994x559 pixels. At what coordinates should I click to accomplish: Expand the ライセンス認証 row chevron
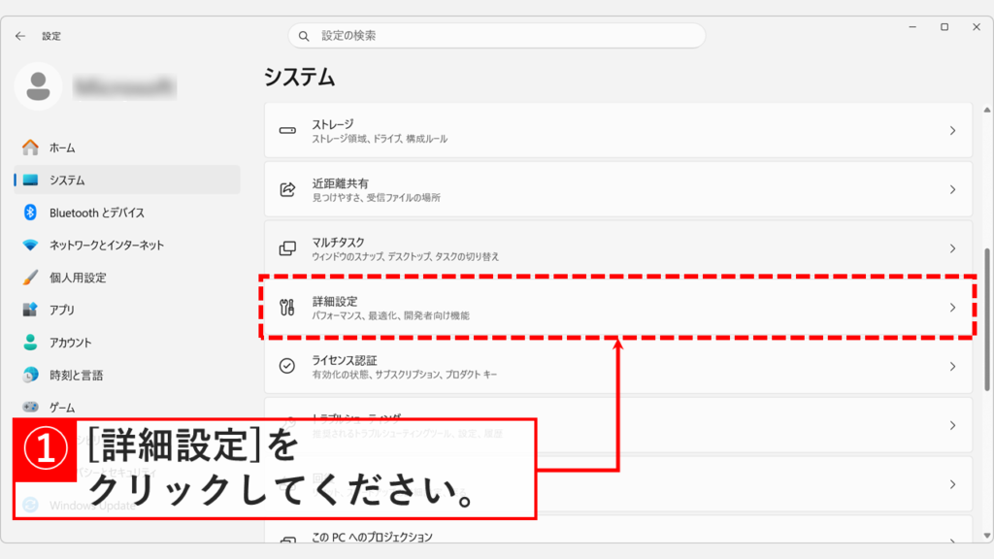click(952, 366)
